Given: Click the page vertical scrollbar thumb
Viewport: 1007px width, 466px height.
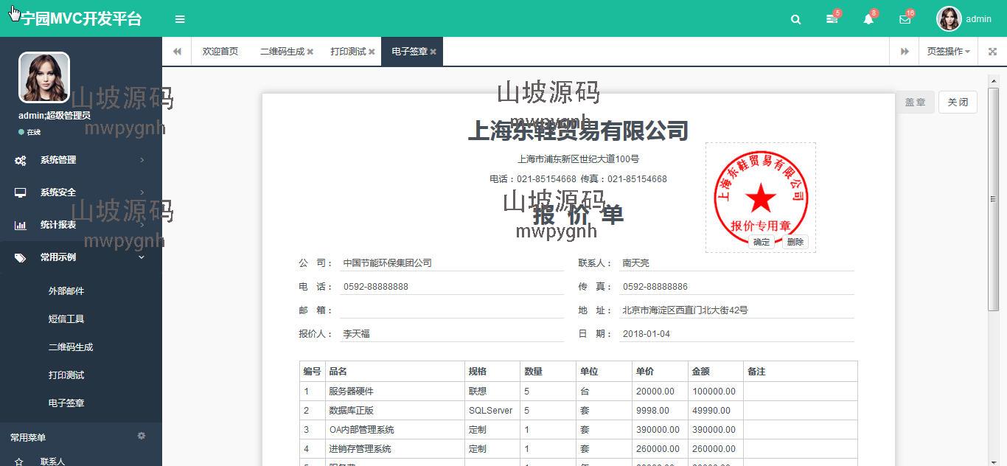Looking at the screenshot, I should pyautogui.click(x=993, y=198).
